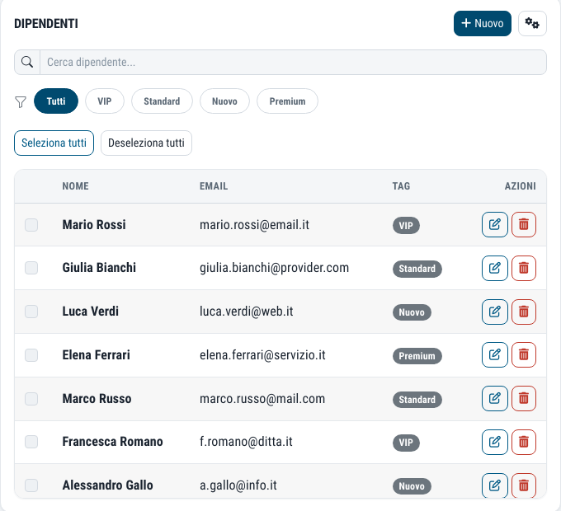
Task: Click the filter funnel icon
Action: [x=21, y=101]
